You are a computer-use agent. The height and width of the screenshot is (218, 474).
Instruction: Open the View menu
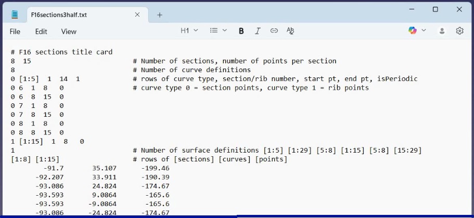69,32
